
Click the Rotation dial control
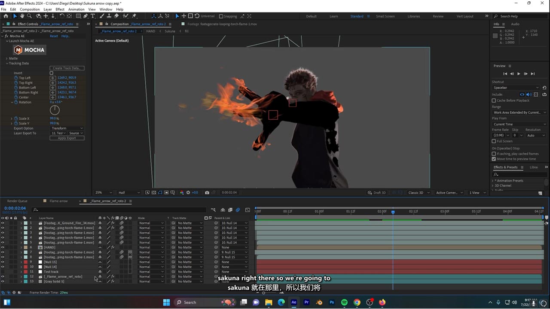55,110
